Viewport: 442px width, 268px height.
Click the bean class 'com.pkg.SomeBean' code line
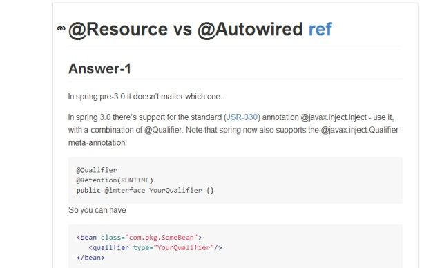pyautogui.click(x=140, y=238)
